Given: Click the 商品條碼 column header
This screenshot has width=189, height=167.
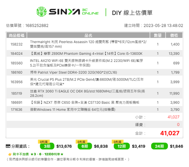Looking at the screenshot, I should coord(17,35).
